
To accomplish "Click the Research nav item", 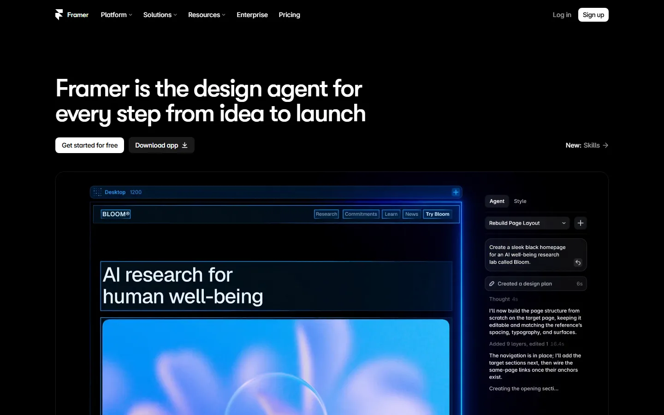I will 326,214.
